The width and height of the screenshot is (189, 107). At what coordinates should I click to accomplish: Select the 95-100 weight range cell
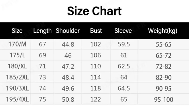164,100
